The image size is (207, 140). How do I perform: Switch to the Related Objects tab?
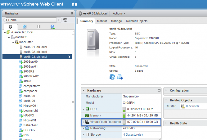click(137, 21)
